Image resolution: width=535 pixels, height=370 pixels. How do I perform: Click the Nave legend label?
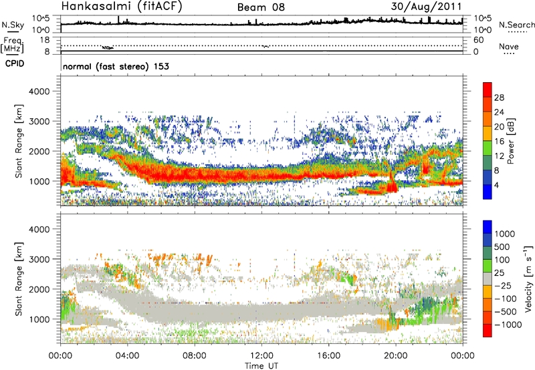(508, 47)
